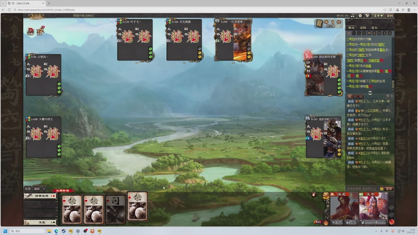Click the right small round chat panel button

(x=391, y=96)
